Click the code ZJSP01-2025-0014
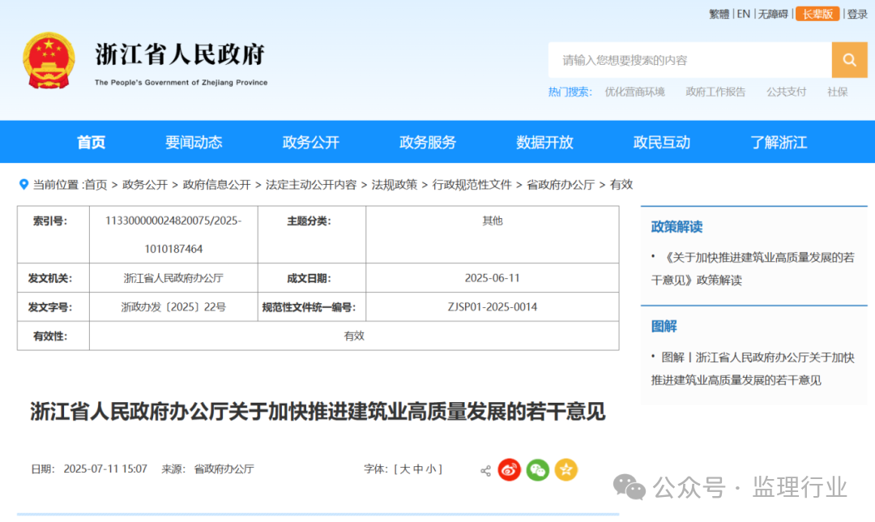The width and height of the screenshot is (875, 522). (493, 307)
